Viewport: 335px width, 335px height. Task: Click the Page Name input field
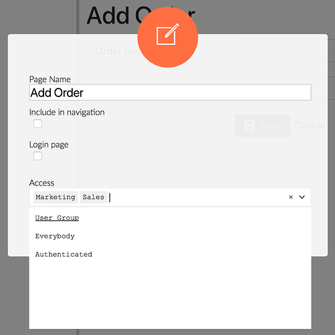coord(170,92)
